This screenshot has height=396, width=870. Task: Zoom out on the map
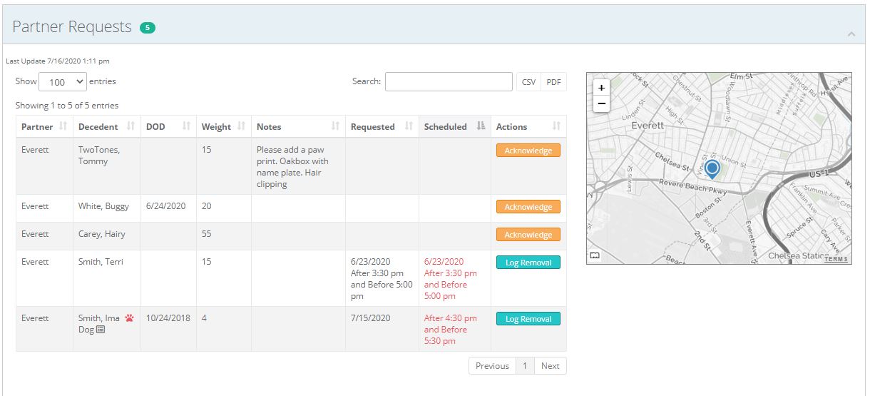pos(601,103)
